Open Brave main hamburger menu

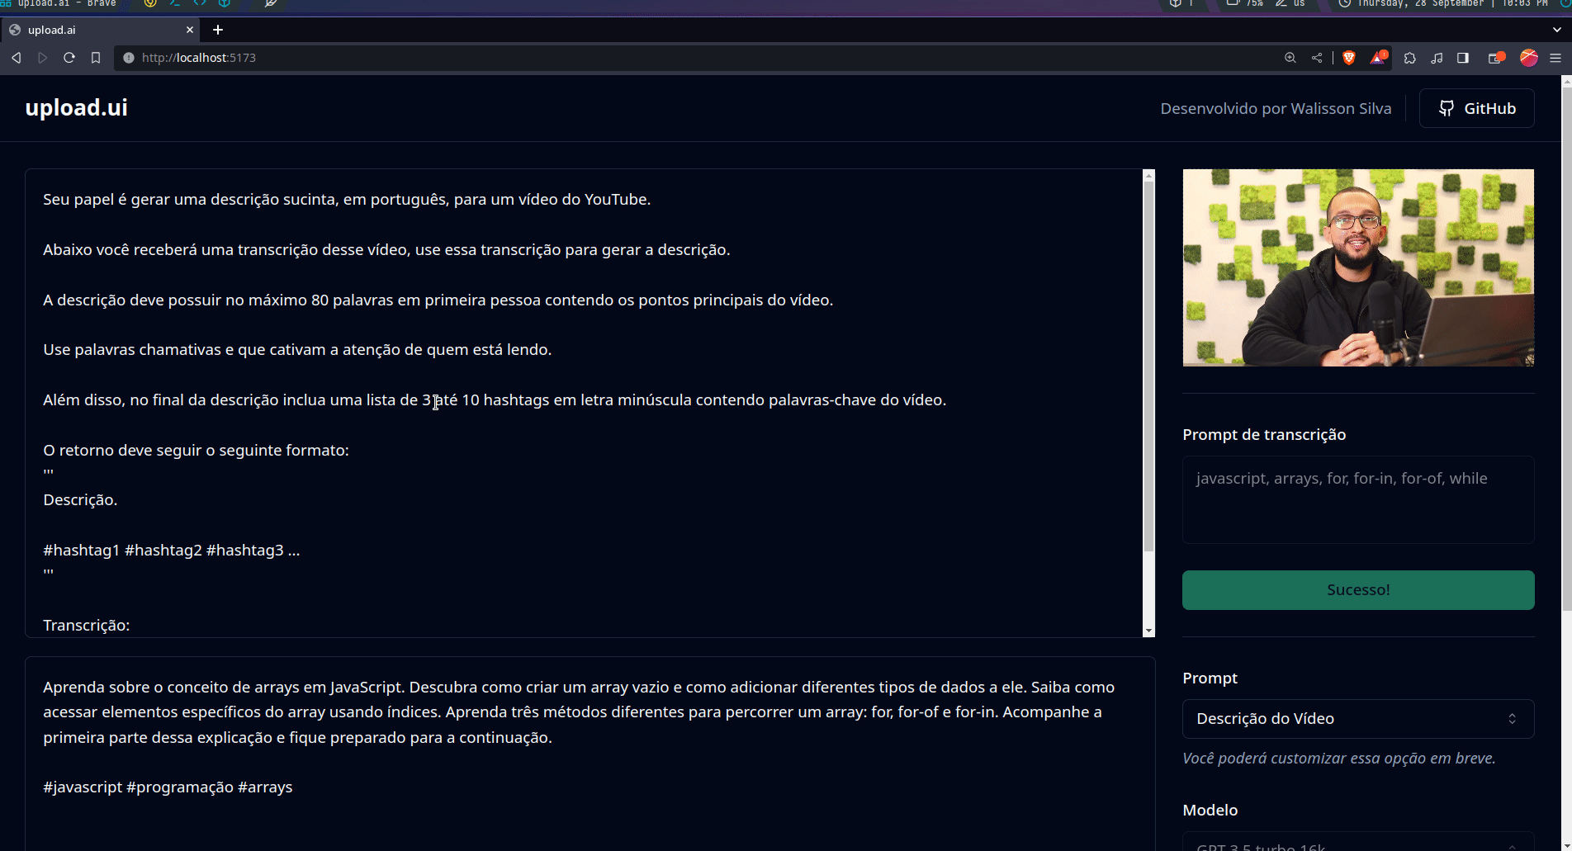point(1555,58)
